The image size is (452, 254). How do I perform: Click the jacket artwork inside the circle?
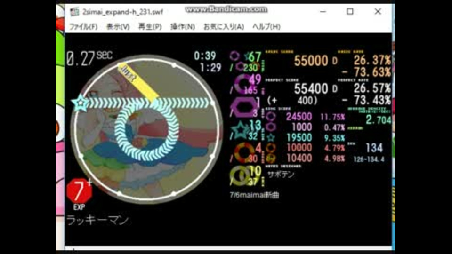click(147, 129)
